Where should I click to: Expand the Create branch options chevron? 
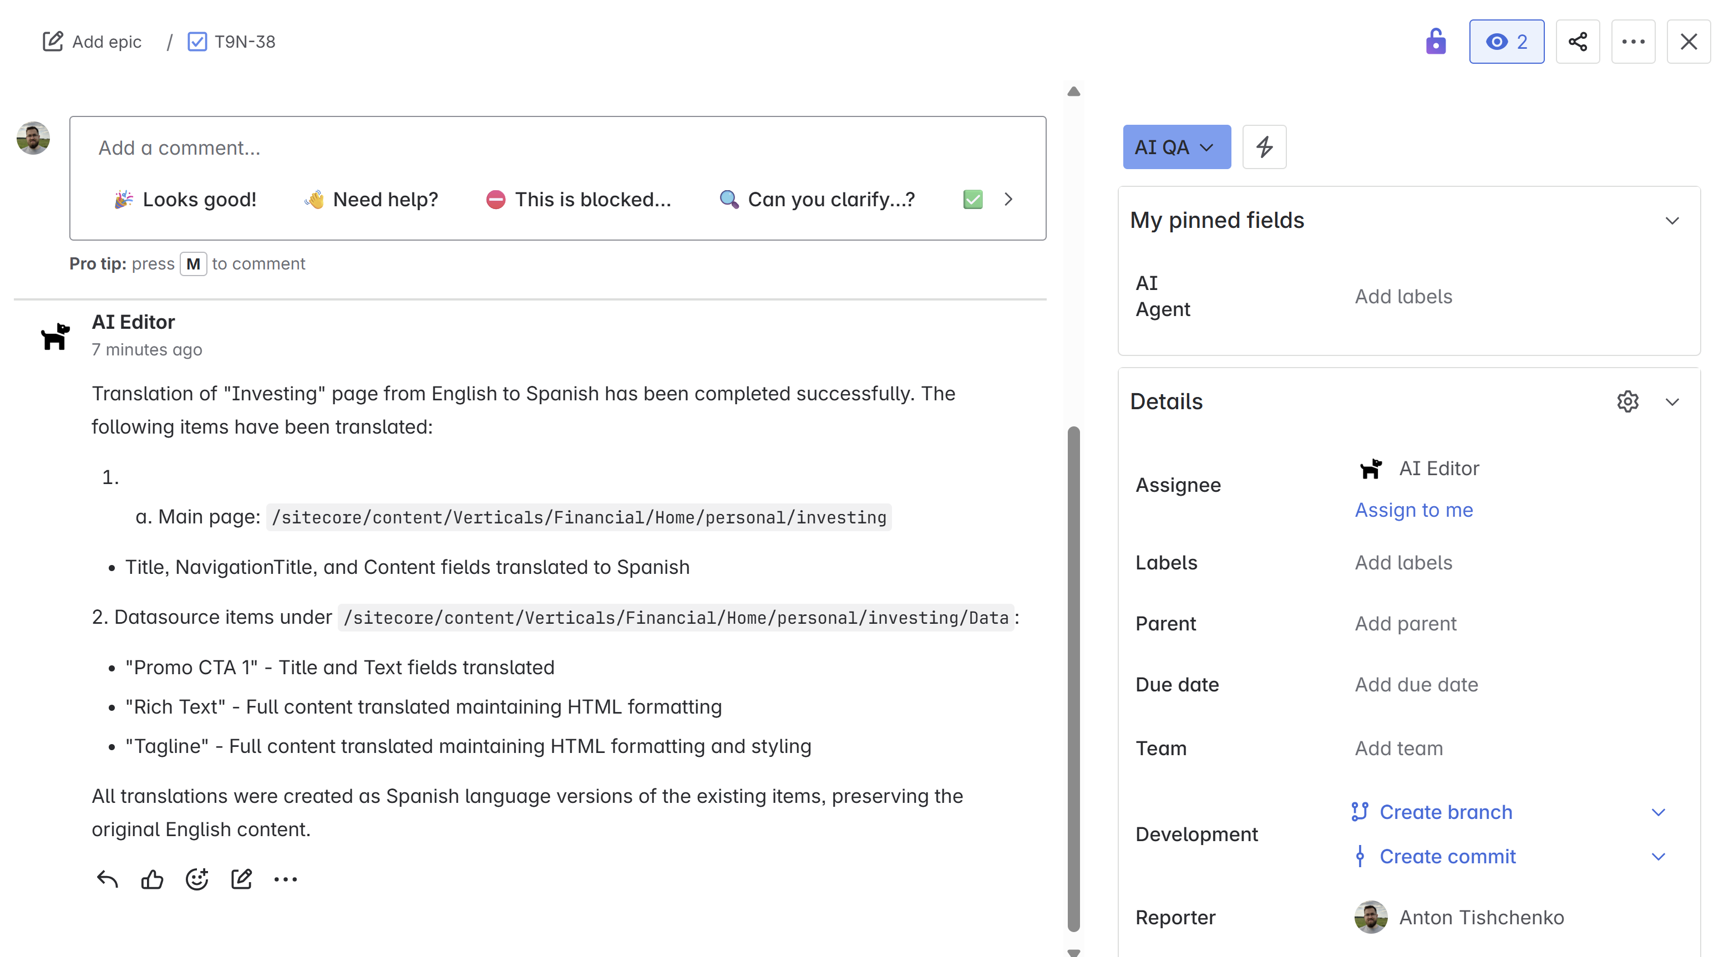click(1657, 812)
